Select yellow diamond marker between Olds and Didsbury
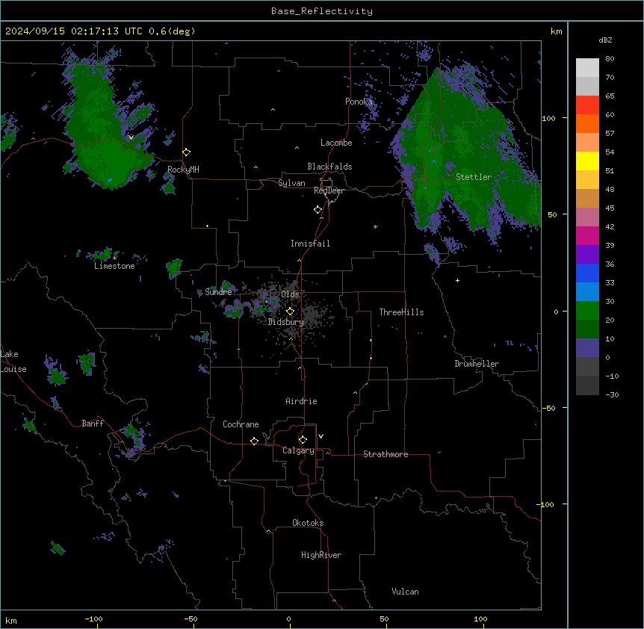Screen dimensions: 644x629 coord(291,312)
